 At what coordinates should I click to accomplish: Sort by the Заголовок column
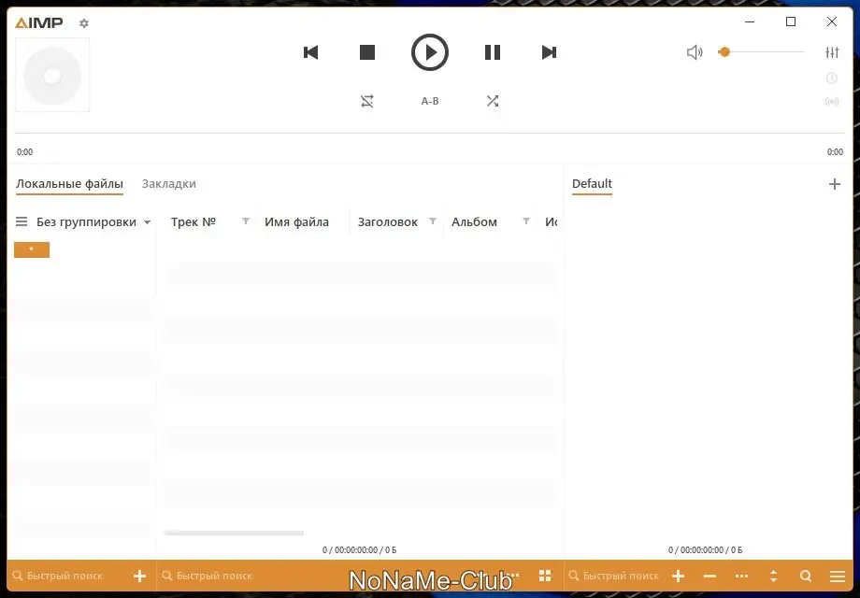[388, 222]
